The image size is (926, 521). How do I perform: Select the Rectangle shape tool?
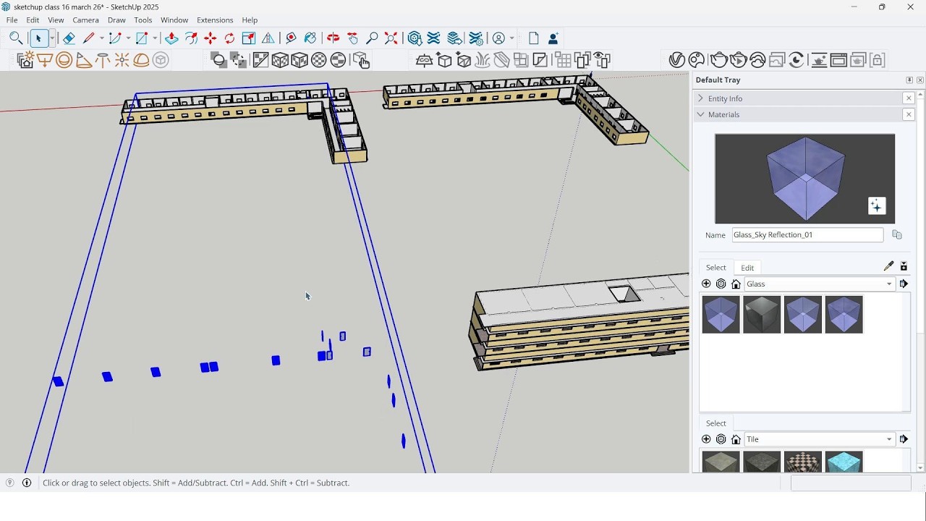pyautogui.click(x=142, y=38)
